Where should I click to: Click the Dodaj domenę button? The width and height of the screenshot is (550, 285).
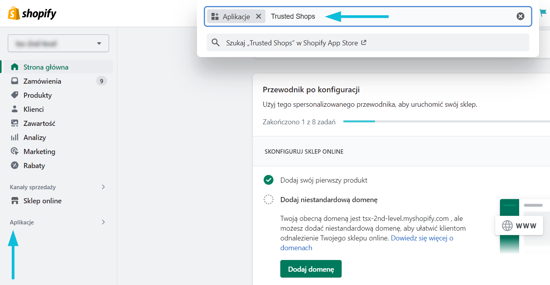(x=311, y=269)
